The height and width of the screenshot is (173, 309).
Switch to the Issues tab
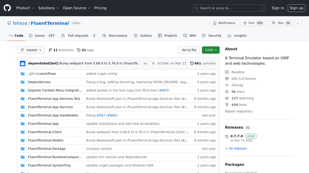point(42,36)
